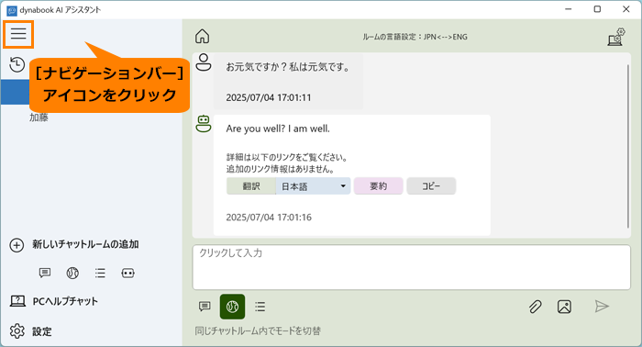This screenshot has height=347, width=642.
Task: Open 設定 menu entry
Action: (x=42, y=331)
